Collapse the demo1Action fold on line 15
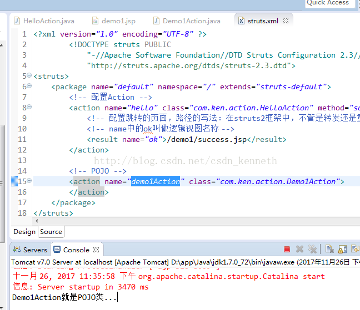This screenshot has height=310, width=360. tap(29, 181)
